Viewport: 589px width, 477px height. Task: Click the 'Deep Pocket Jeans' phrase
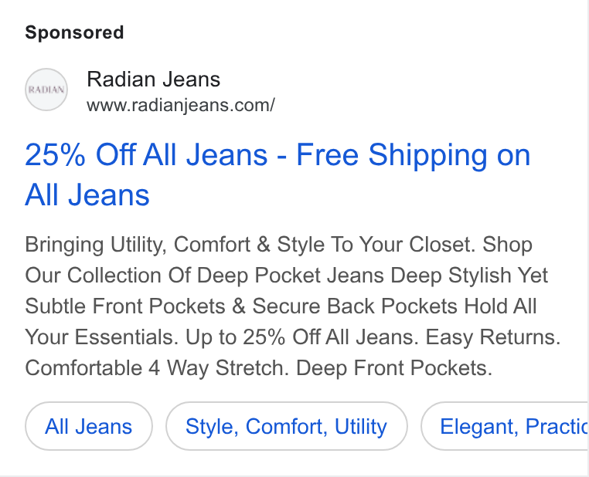[x=291, y=276]
